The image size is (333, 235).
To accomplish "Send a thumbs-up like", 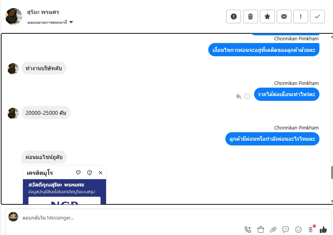I will (x=323, y=230).
